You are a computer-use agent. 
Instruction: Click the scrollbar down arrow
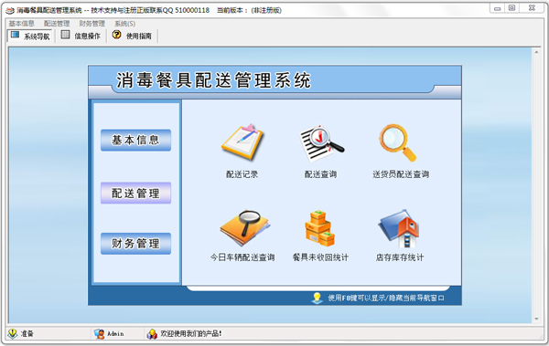click(536, 319)
